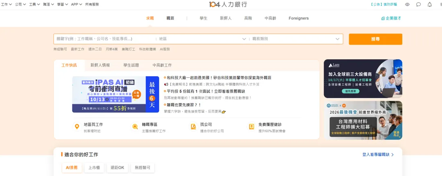This screenshot has width=442, height=176.
Task: Open the 地區 dropdown in the search bar
Action: 203,39
